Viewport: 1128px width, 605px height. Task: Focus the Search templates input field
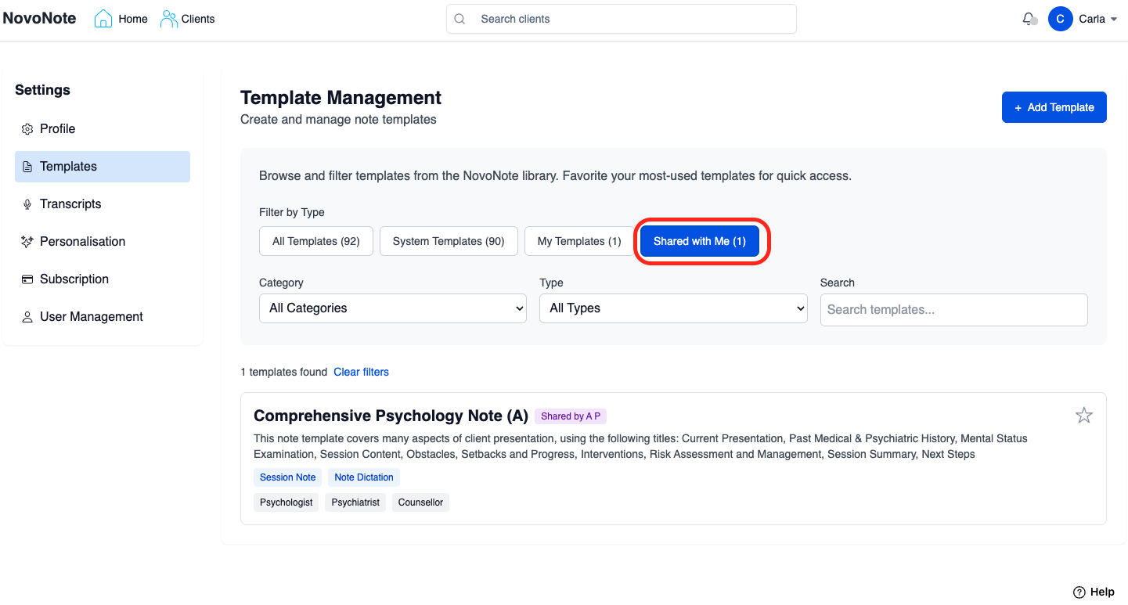953,310
